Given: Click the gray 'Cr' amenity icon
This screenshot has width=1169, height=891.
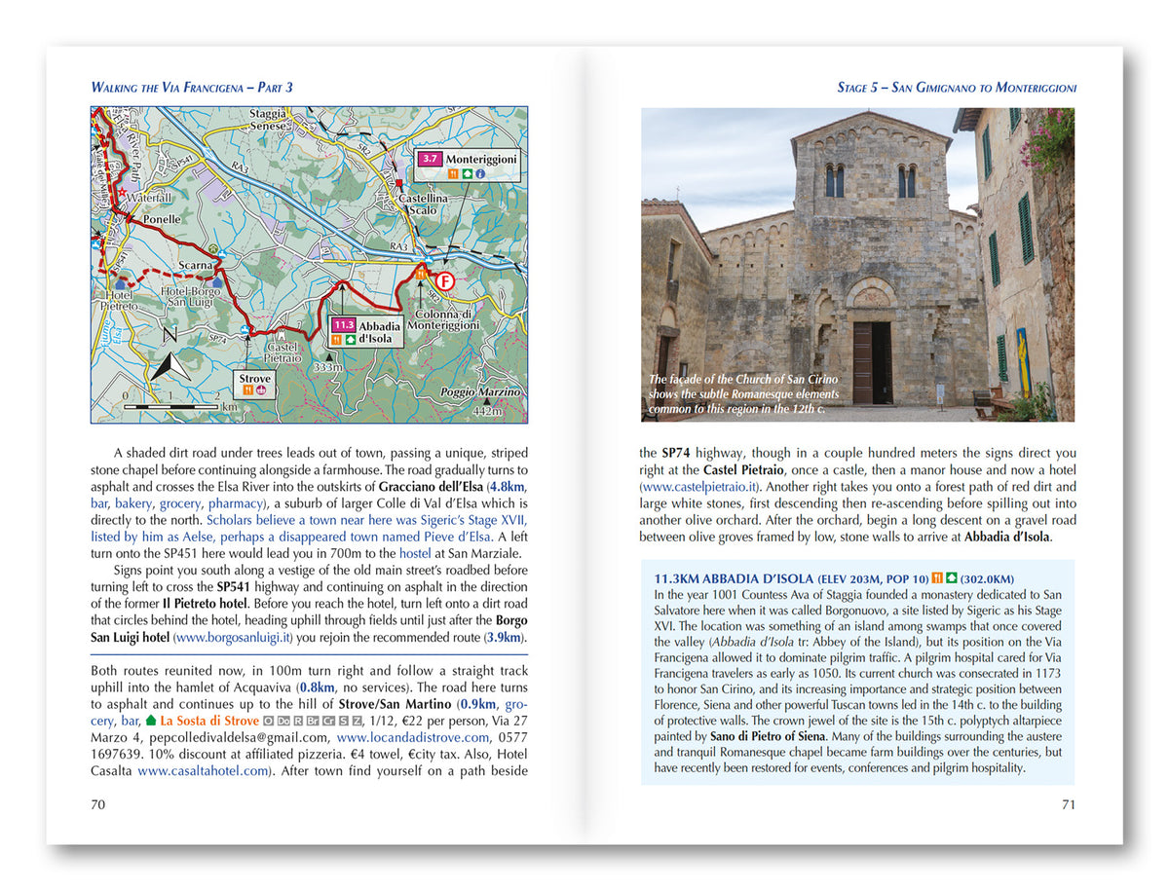Looking at the screenshot, I should 330,721.
